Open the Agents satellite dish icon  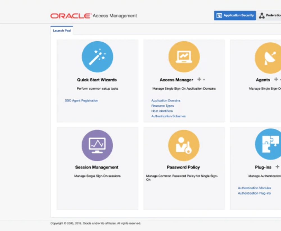(268, 58)
